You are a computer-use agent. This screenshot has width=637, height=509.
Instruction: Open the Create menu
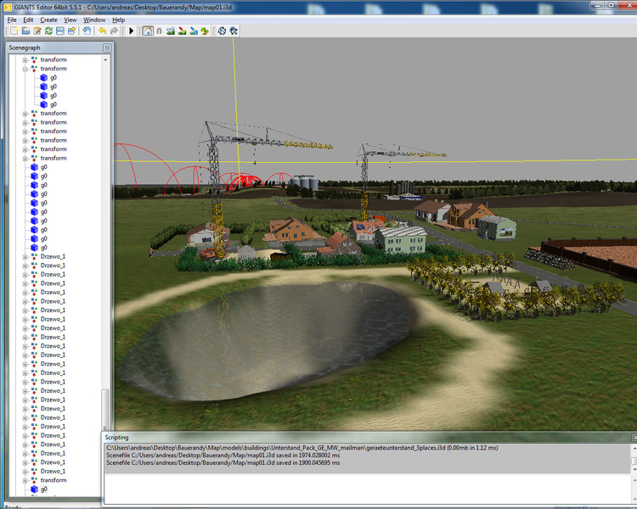click(x=48, y=20)
